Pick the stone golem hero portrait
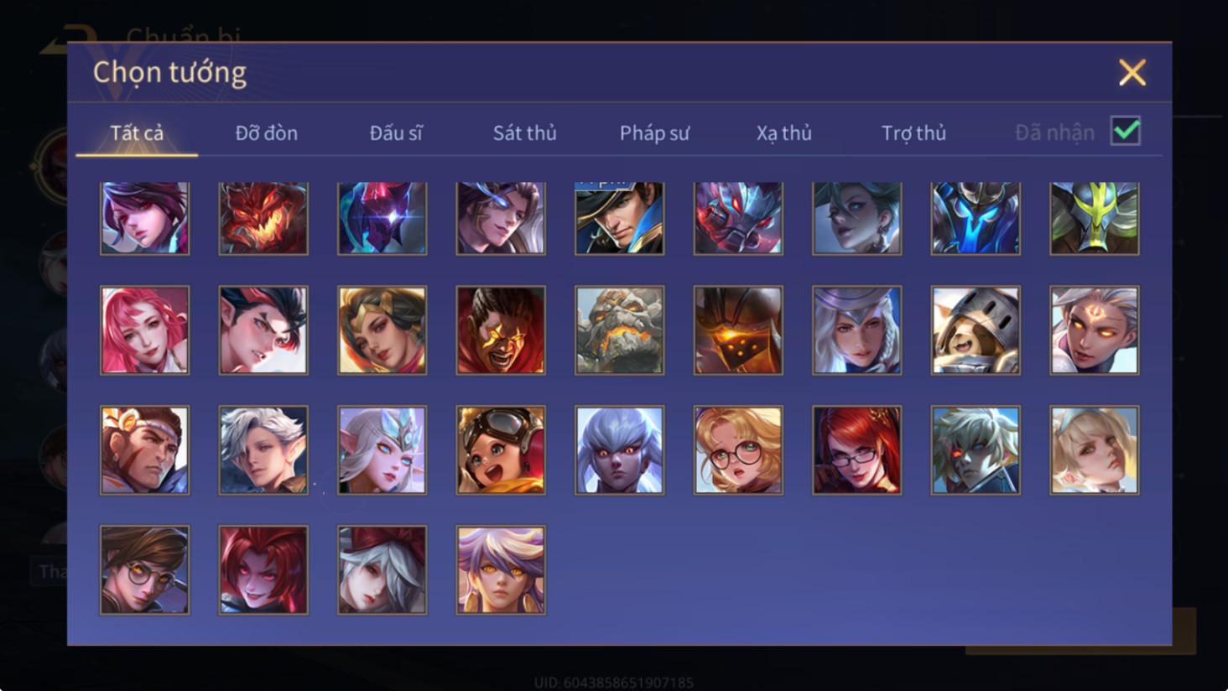The height and width of the screenshot is (691, 1228). pos(619,330)
